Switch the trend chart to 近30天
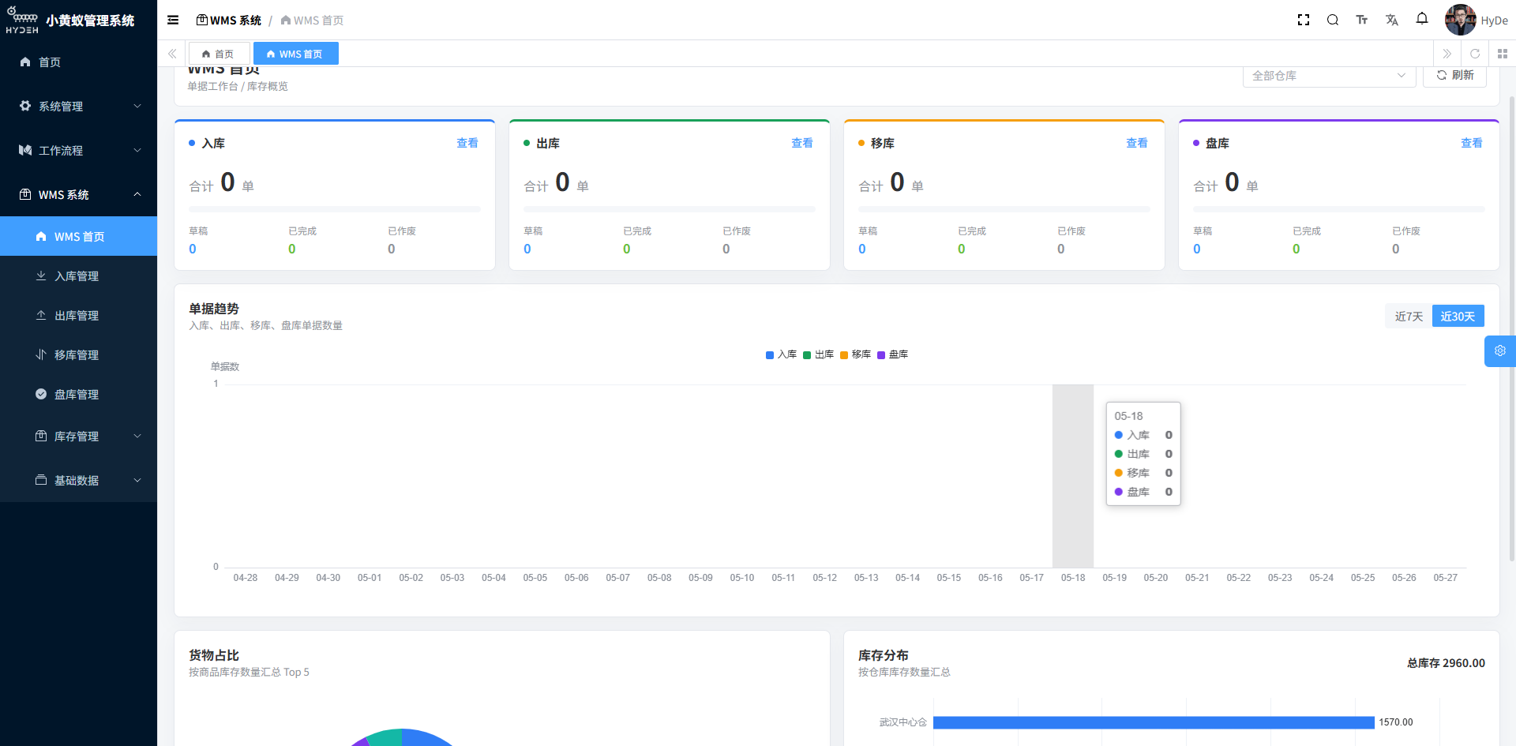1516x746 pixels. pos(1458,316)
